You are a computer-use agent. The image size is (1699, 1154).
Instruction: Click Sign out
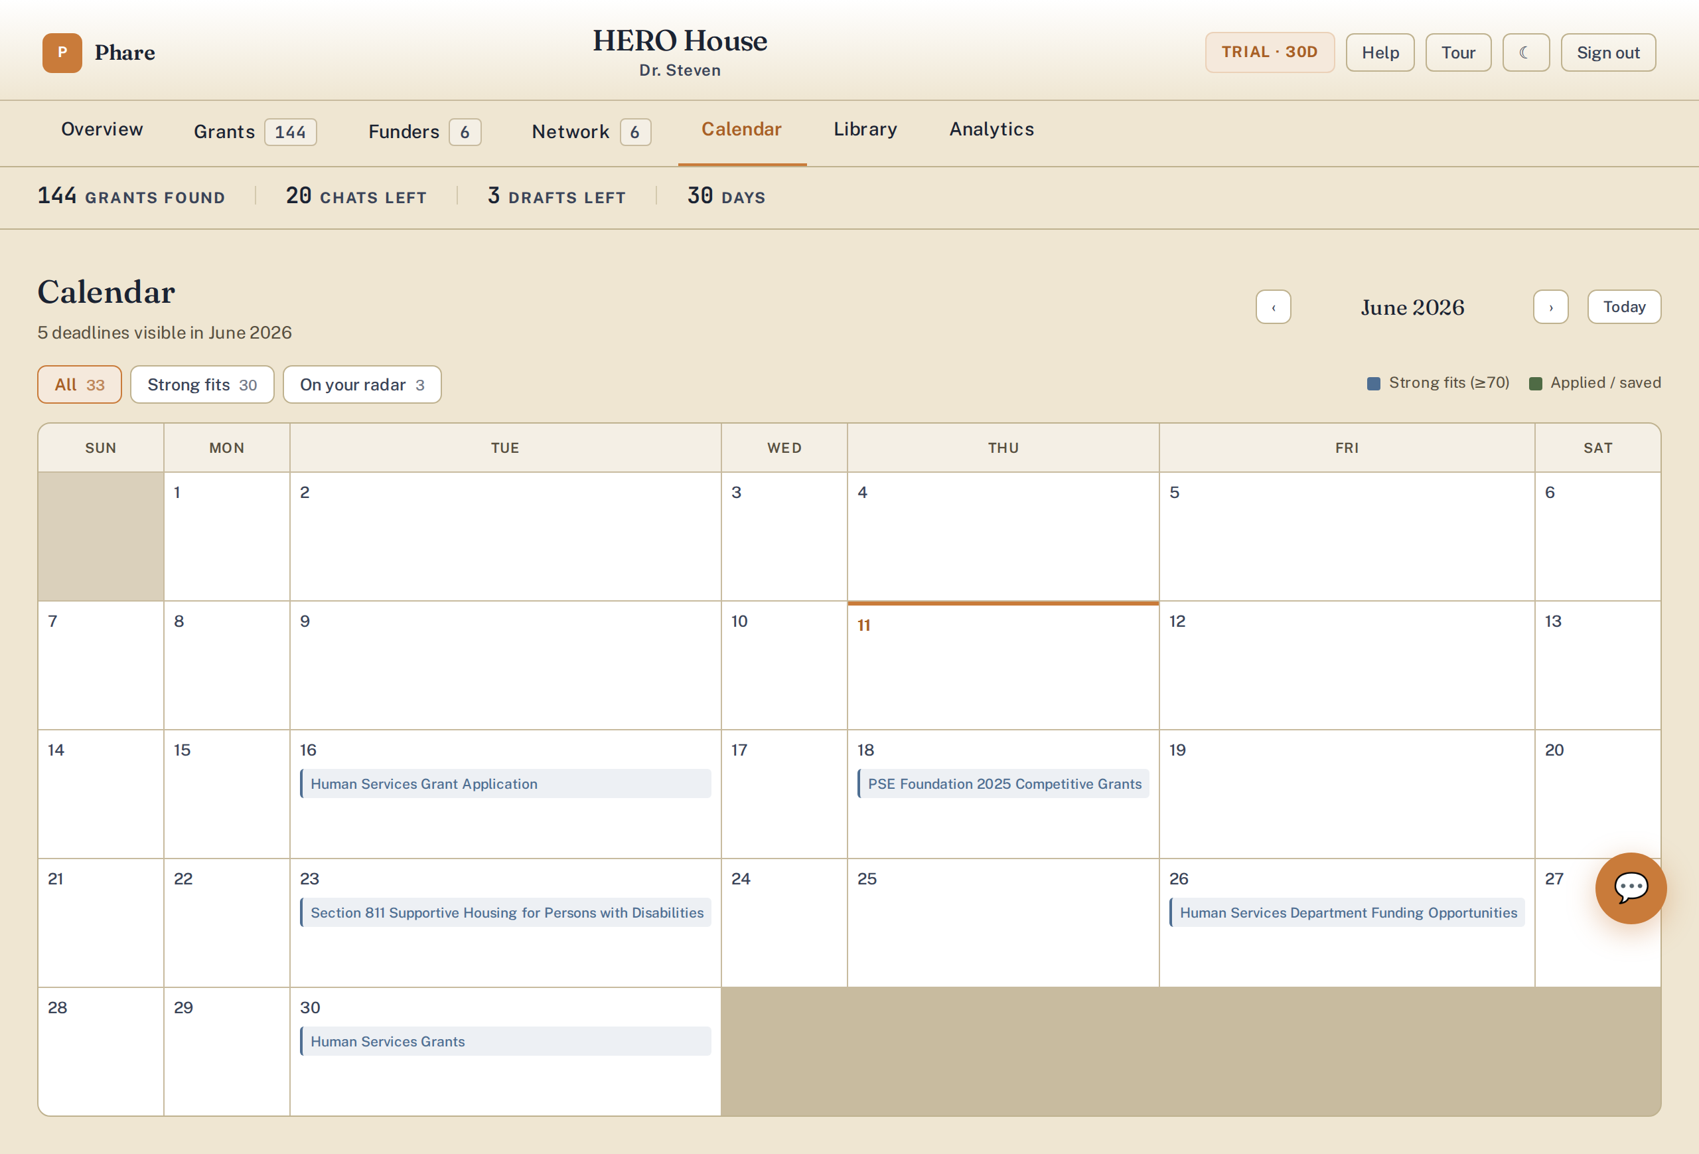[1607, 52]
